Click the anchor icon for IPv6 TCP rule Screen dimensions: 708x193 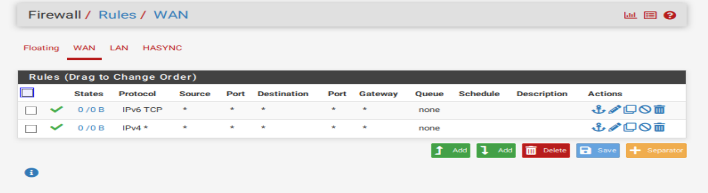pyautogui.click(x=599, y=110)
